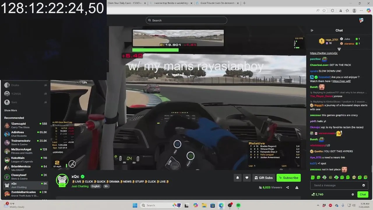Open chat settings gear icon
The width and height of the screenshot is (373, 210).
(353, 195)
